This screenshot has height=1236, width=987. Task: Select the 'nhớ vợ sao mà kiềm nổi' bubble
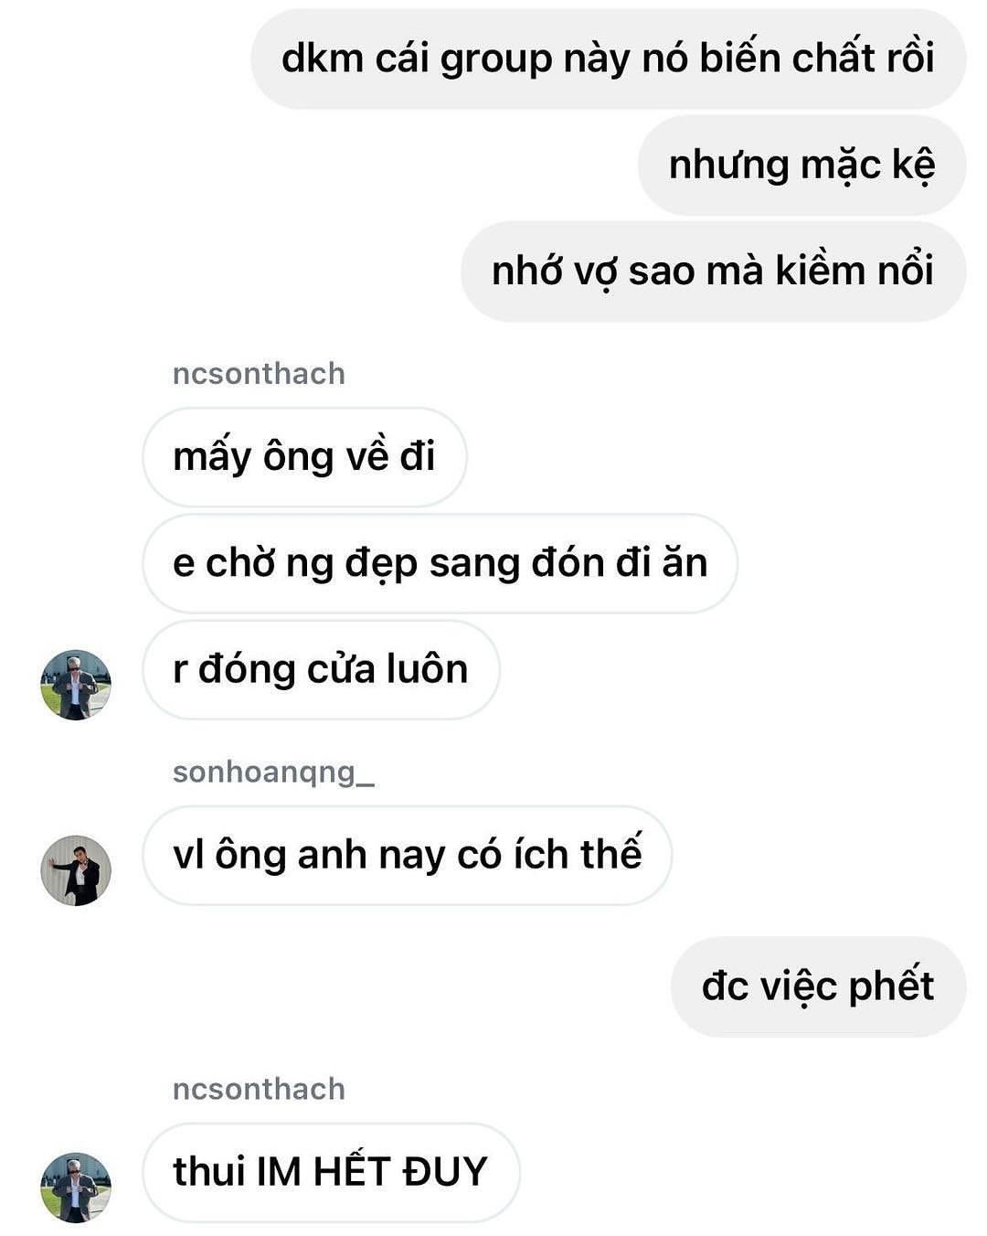pos(713,272)
